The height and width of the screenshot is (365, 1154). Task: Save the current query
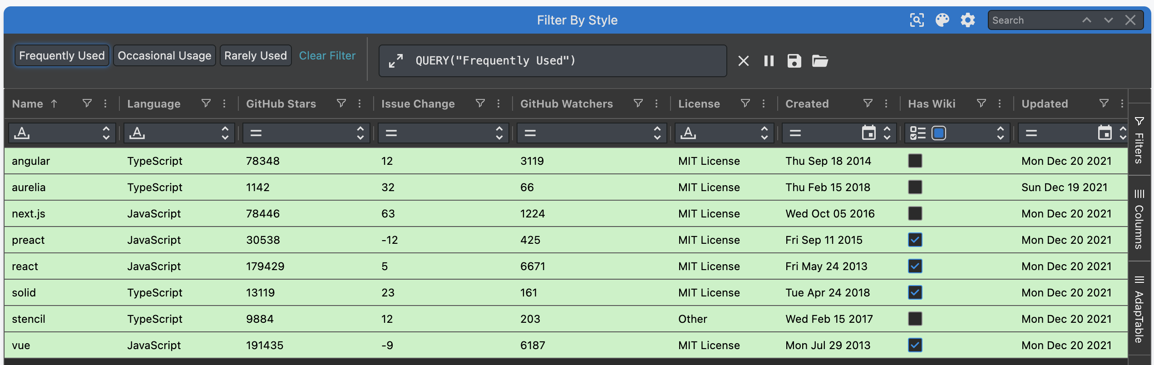point(794,61)
